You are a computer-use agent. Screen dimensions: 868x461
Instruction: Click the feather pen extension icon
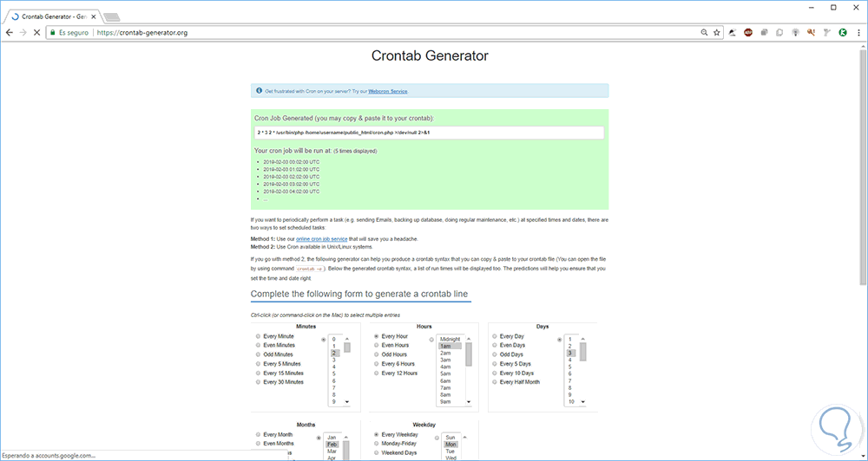tap(733, 33)
